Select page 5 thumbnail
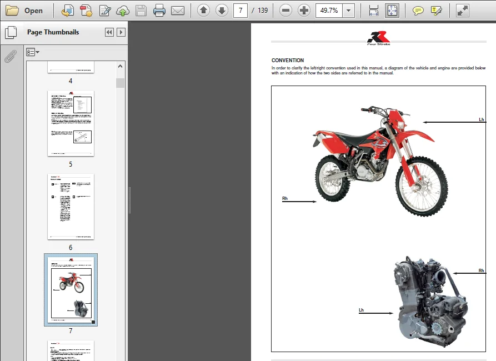Image resolution: width=496 pixels, height=361 pixels. click(x=71, y=123)
